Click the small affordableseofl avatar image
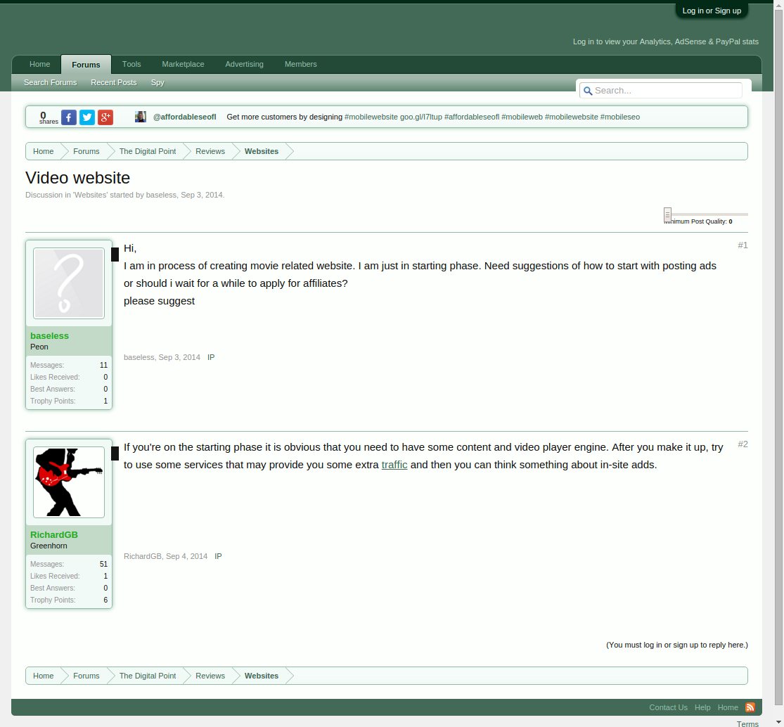Image resolution: width=784 pixels, height=727 pixels. click(141, 117)
